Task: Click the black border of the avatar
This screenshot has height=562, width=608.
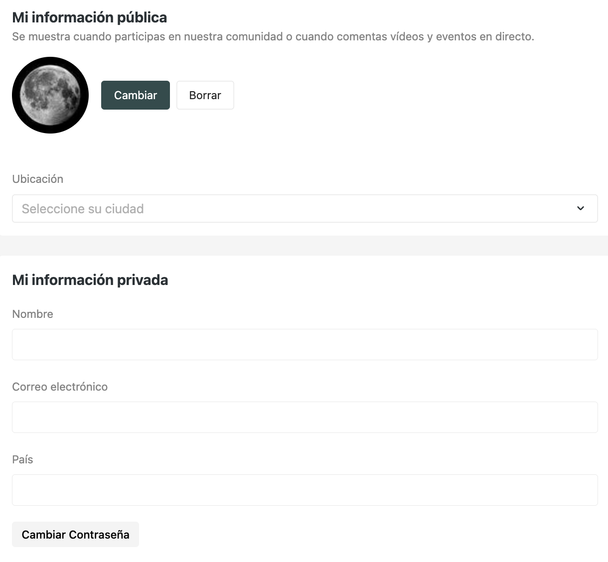Action: pos(16,95)
